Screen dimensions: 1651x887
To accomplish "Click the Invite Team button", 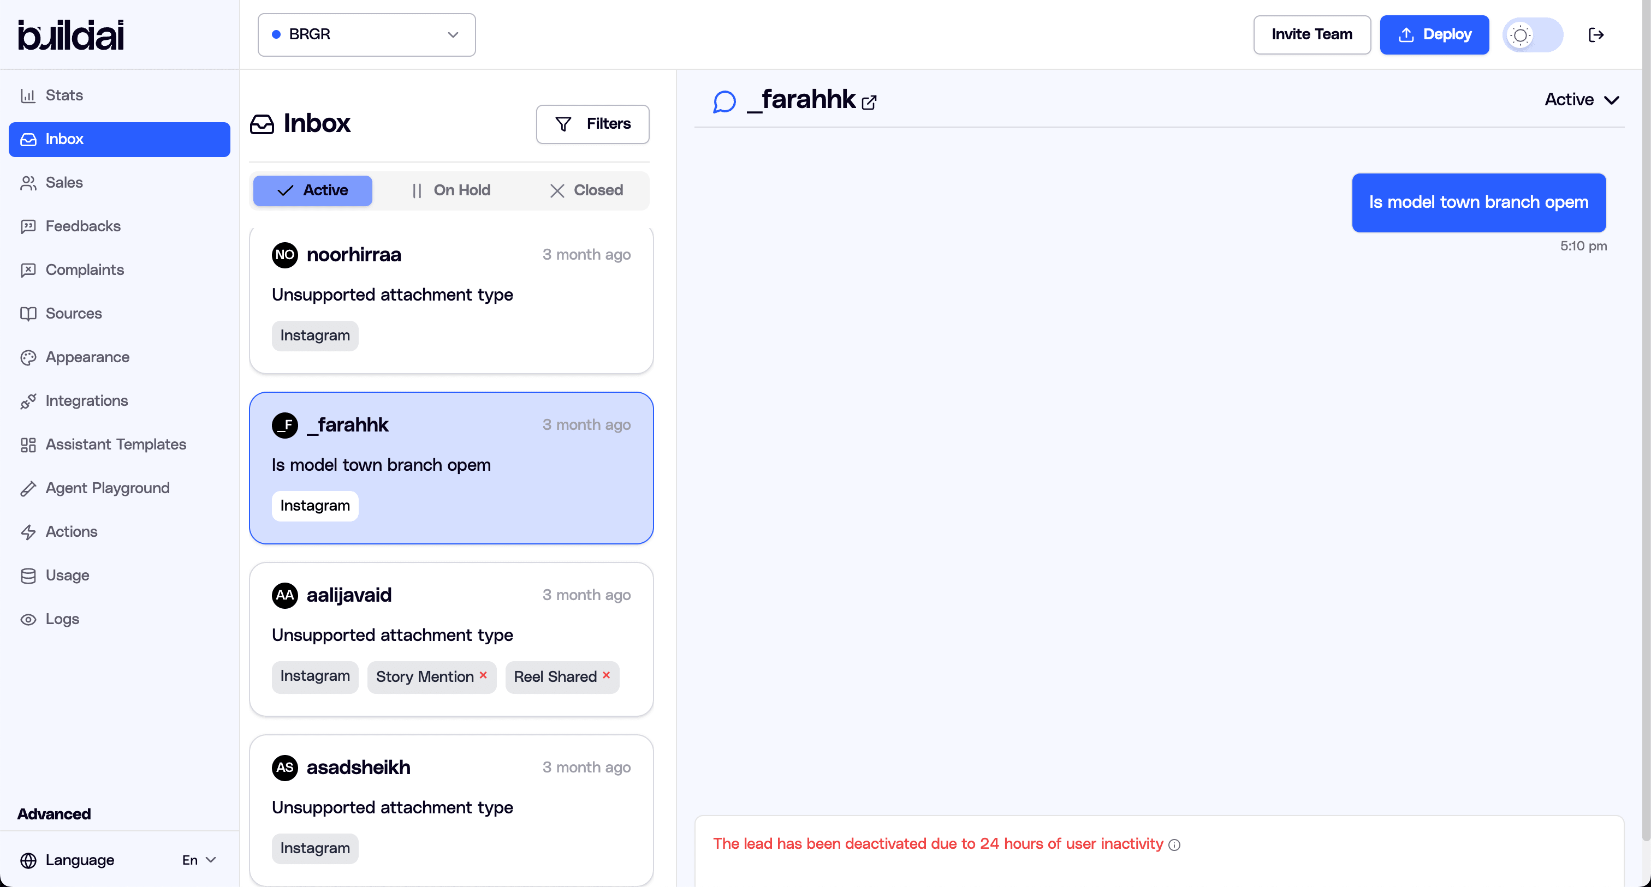I will (x=1311, y=34).
